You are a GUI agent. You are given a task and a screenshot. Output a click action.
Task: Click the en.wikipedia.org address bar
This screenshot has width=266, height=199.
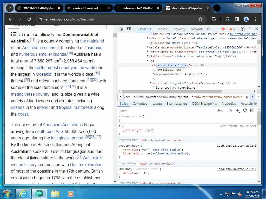pos(121,19)
